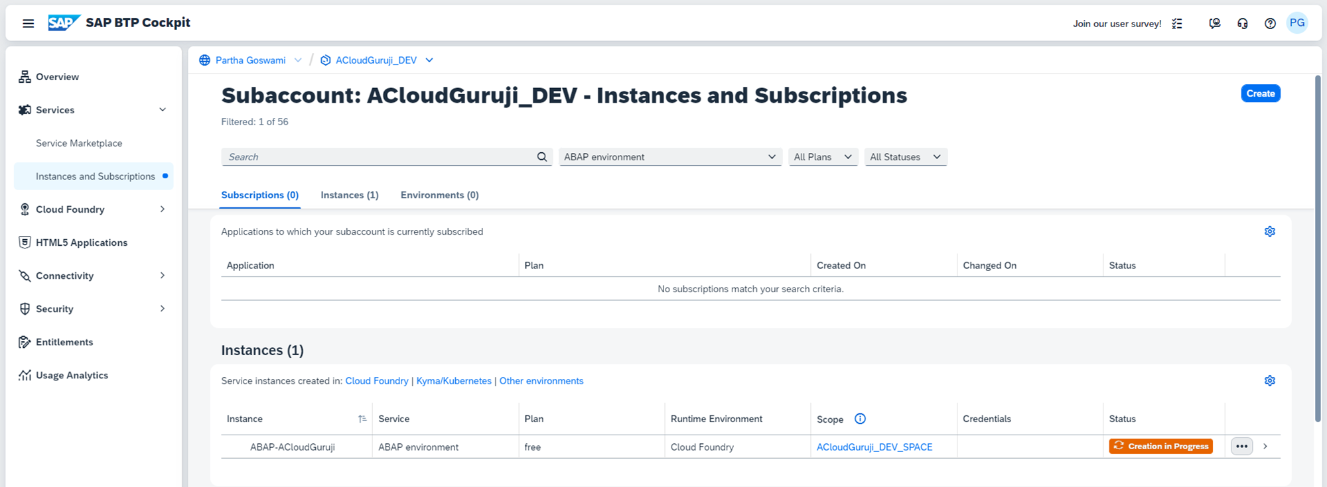Open the ACloudGuruji_DEV_SPACE scope link
1327x487 pixels.
[874, 447]
